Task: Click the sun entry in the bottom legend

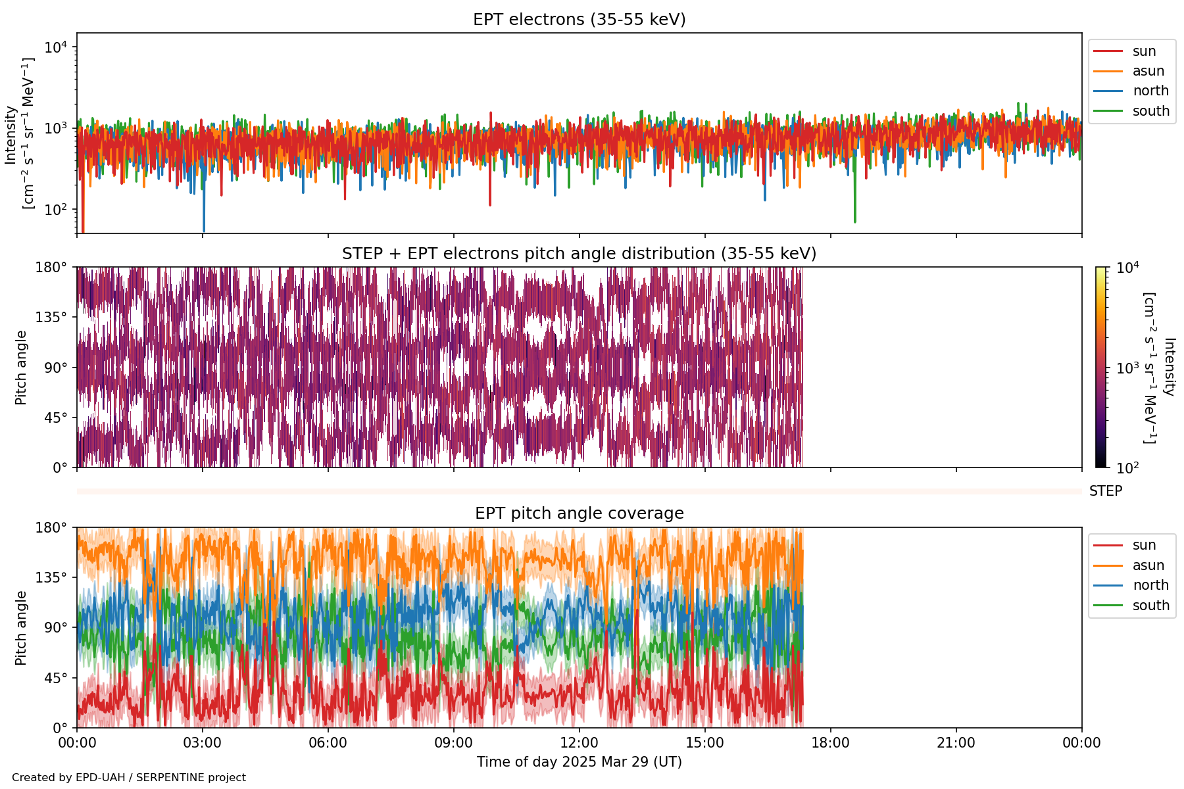Action: [x=1144, y=545]
